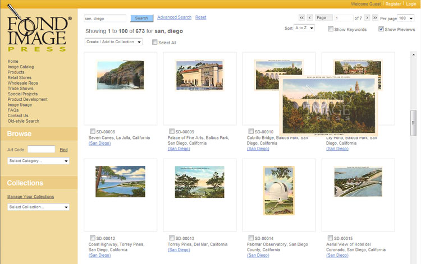Open Image Catalog menu item
This screenshot has height=264, width=421.
point(21,67)
